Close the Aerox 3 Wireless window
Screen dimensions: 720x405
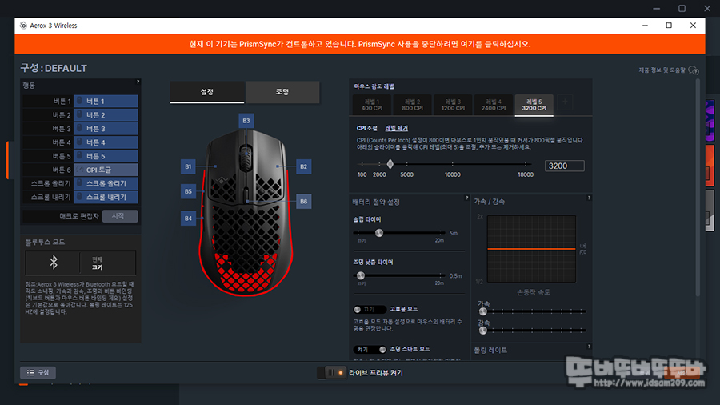pos(693,26)
